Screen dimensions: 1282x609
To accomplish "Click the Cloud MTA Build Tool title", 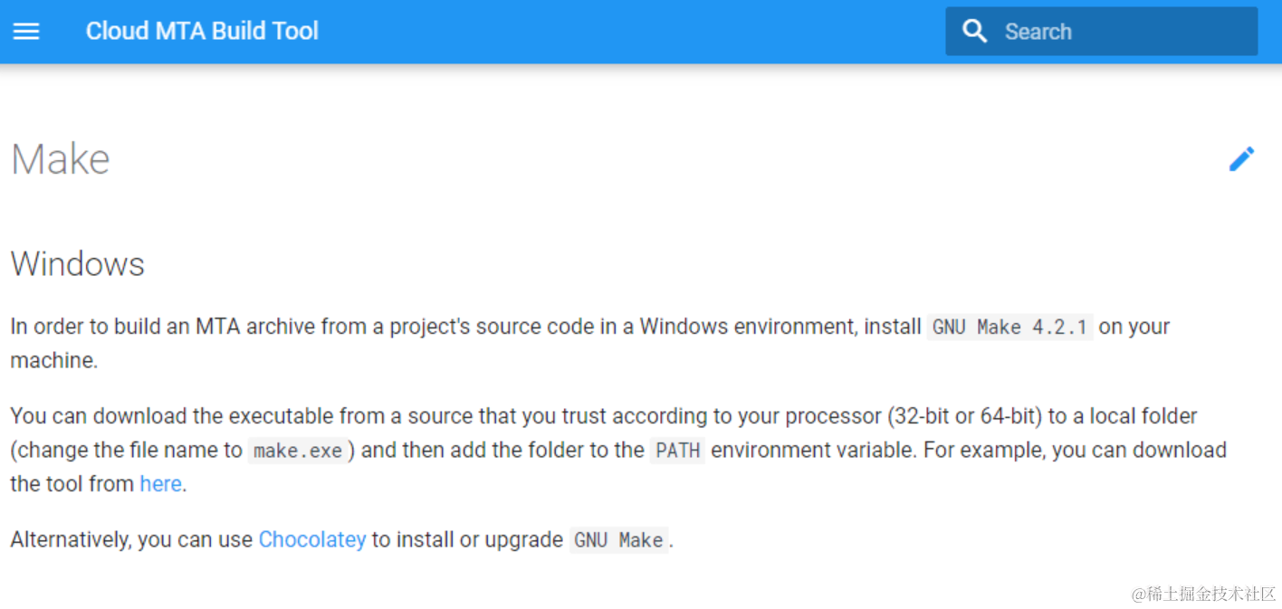I will click(202, 32).
